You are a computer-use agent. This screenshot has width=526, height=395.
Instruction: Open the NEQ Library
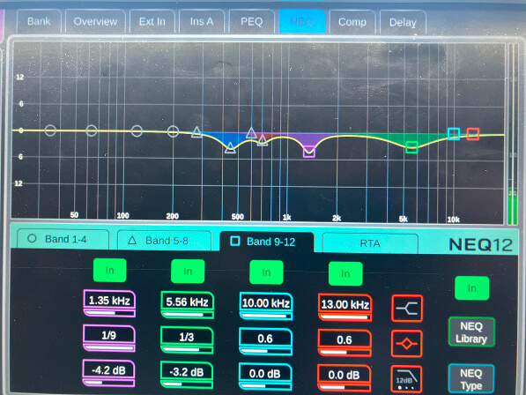tap(471, 332)
